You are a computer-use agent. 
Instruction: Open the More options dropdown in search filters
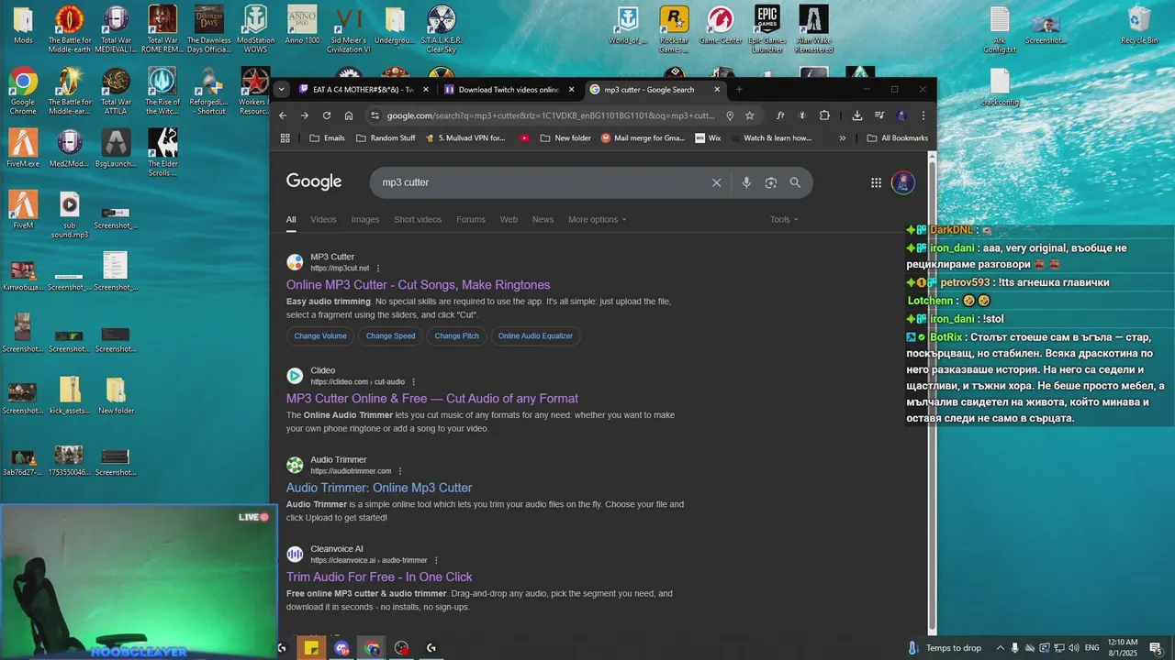click(x=597, y=220)
